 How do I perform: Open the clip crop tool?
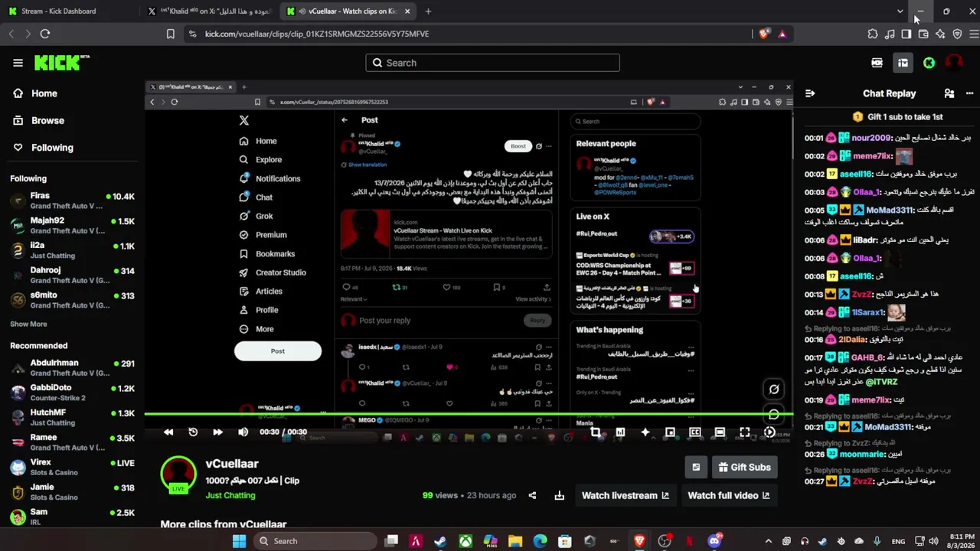pyautogui.click(x=595, y=432)
